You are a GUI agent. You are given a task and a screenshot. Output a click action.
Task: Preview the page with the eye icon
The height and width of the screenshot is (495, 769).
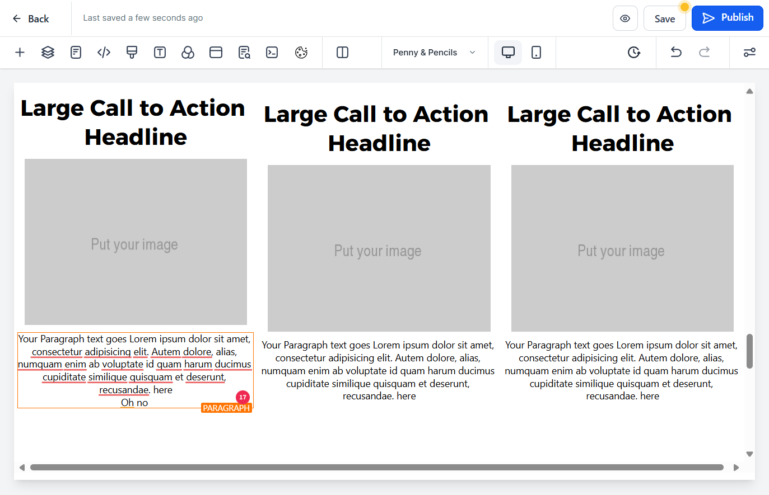625,18
